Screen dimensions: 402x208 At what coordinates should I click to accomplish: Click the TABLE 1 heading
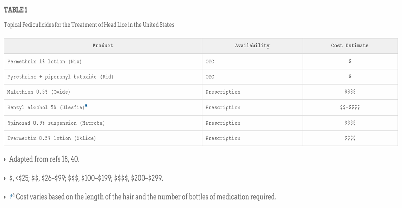pos(16,10)
